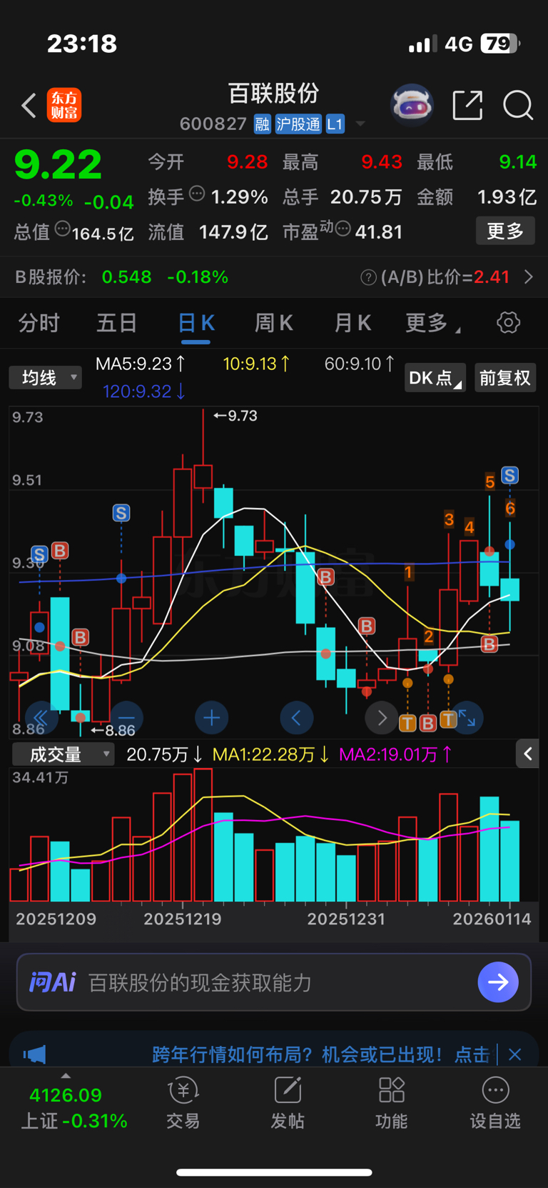This screenshot has height=1188, width=548.
Task: Tap the 最高 9.43 value
Action: 382,162
